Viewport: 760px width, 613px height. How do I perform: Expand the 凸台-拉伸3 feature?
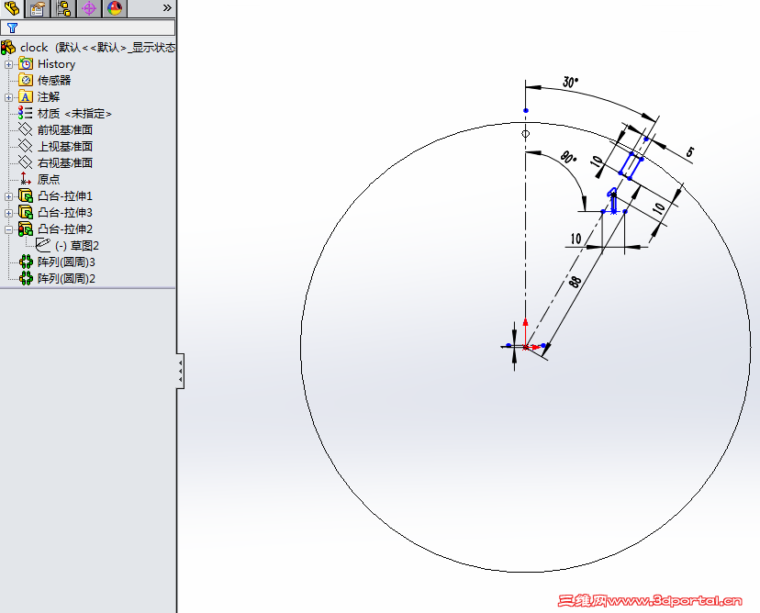pos(9,213)
